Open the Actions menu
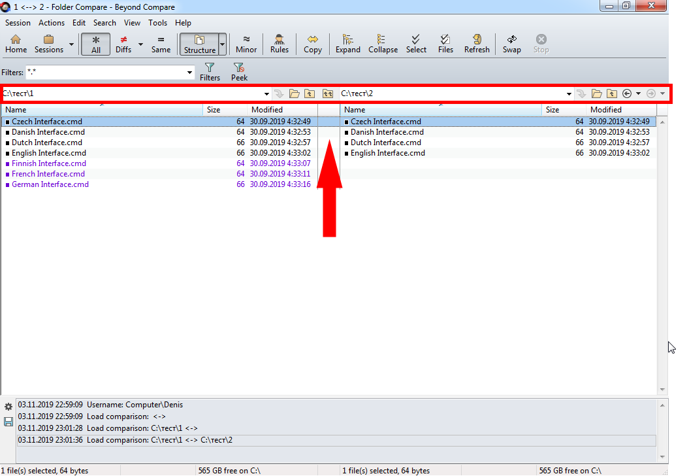Image resolution: width=689 pixels, height=476 pixels. pyautogui.click(x=52, y=22)
